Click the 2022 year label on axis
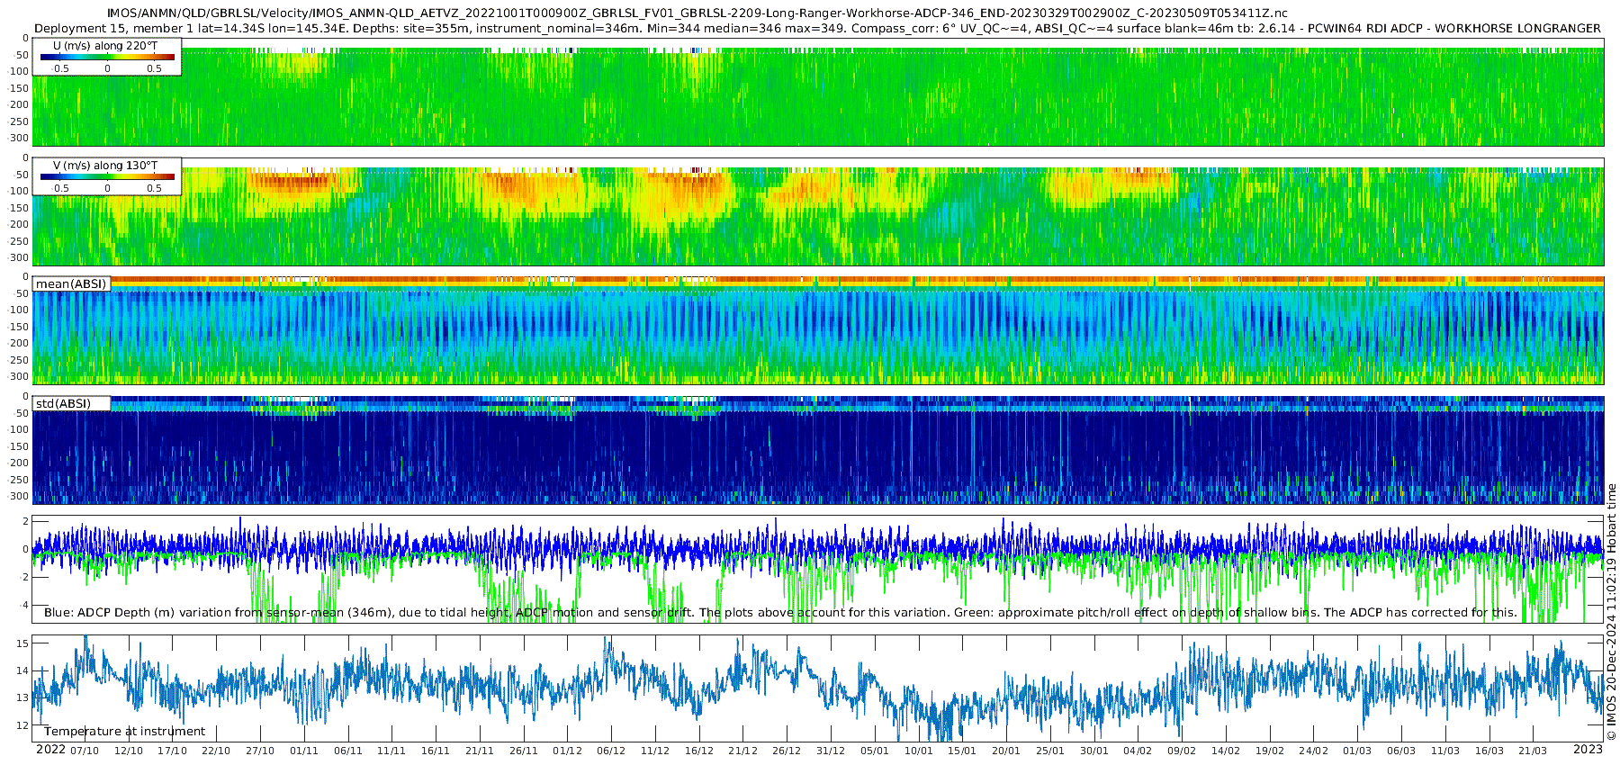The image size is (1620, 765). (x=50, y=750)
